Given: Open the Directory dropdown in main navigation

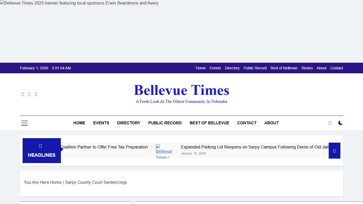Looking at the screenshot, I should pos(129,123).
